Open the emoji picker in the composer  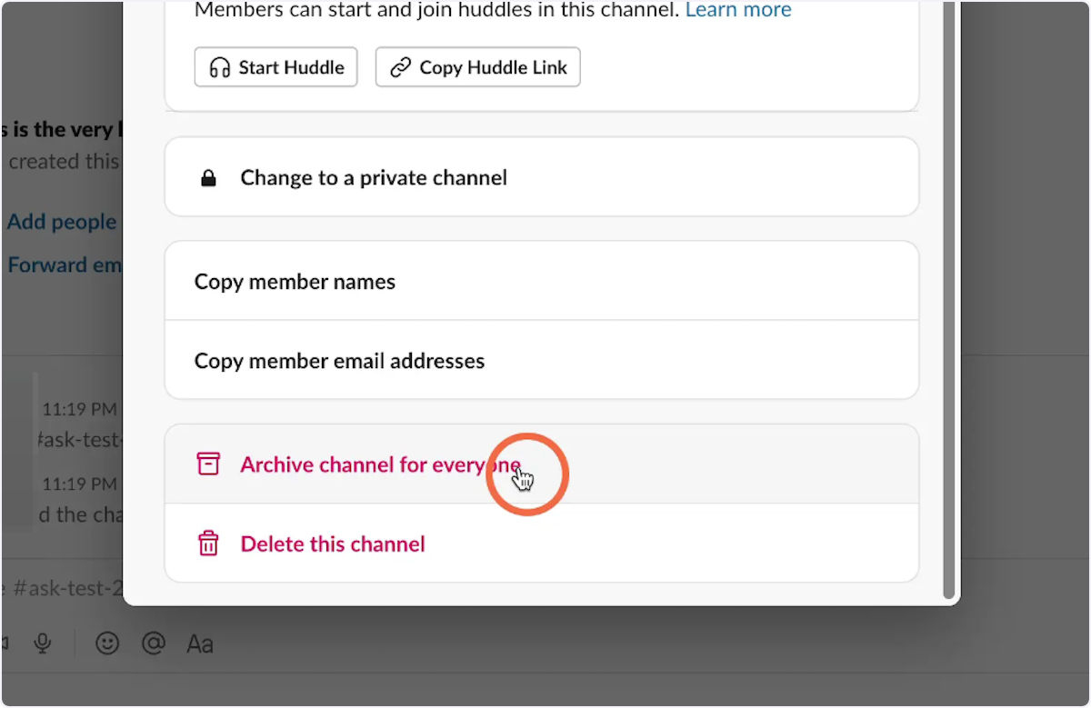(x=107, y=643)
